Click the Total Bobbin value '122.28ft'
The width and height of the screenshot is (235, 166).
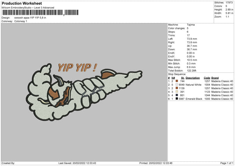[x=192, y=71]
